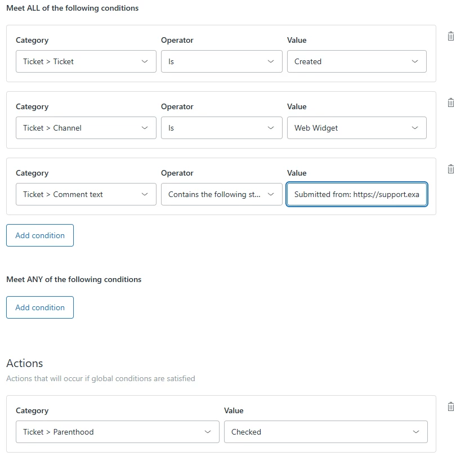This screenshot has width=465, height=456.
Task: Expand the Ticket > Channel category dropdown
Action: click(86, 128)
